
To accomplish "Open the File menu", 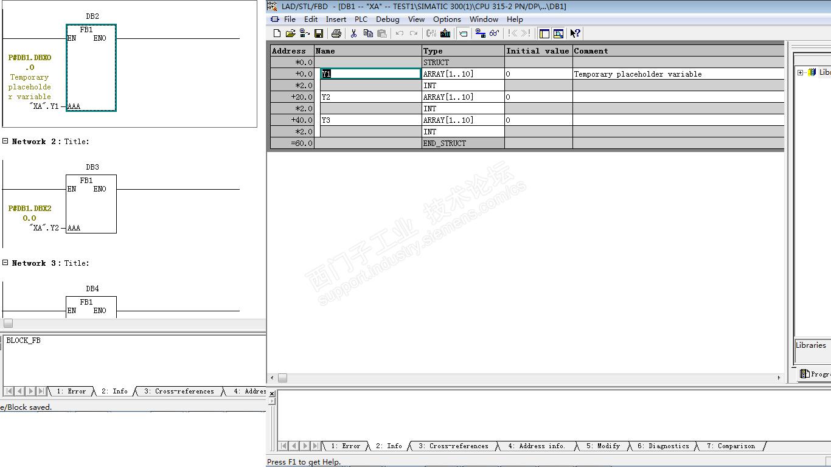I will click(x=290, y=19).
